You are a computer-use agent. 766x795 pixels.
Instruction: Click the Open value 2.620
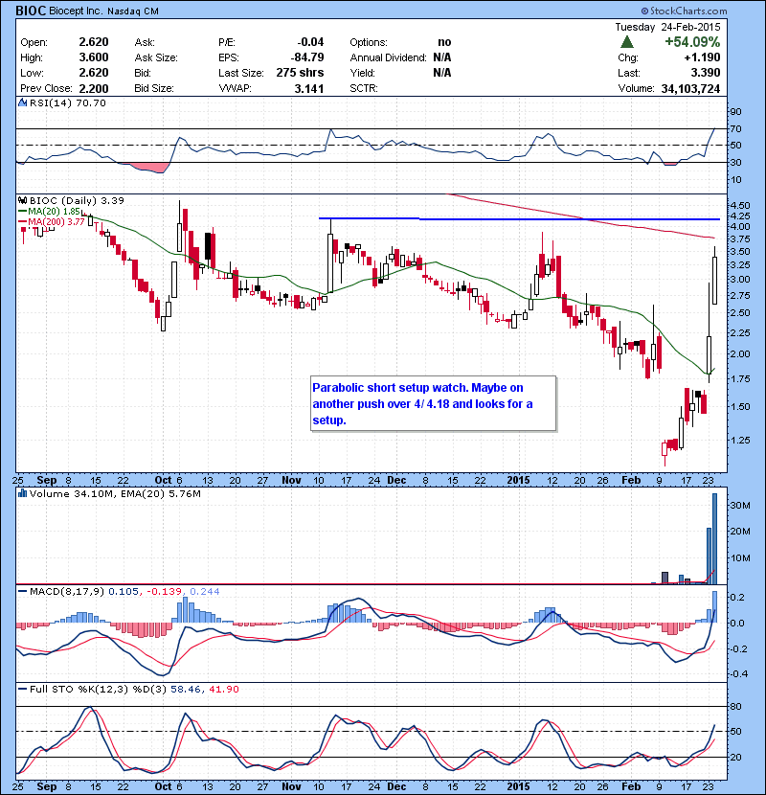pyautogui.click(x=94, y=42)
